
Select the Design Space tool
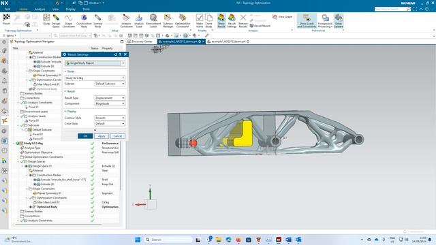coord(56,21)
